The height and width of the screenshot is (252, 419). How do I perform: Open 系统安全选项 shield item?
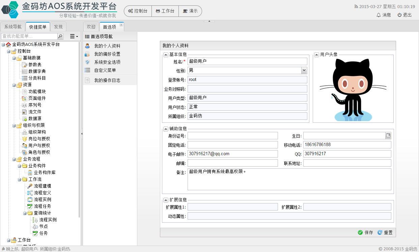point(107,62)
